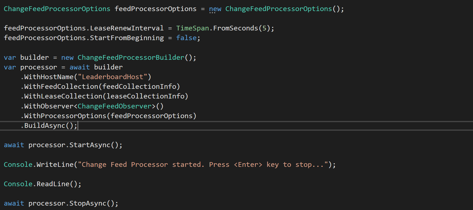This screenshot has width=473, height=210.
Task: Click the WithFeedCollection method call
Action: pyautogui.click(x=61, y=87)
